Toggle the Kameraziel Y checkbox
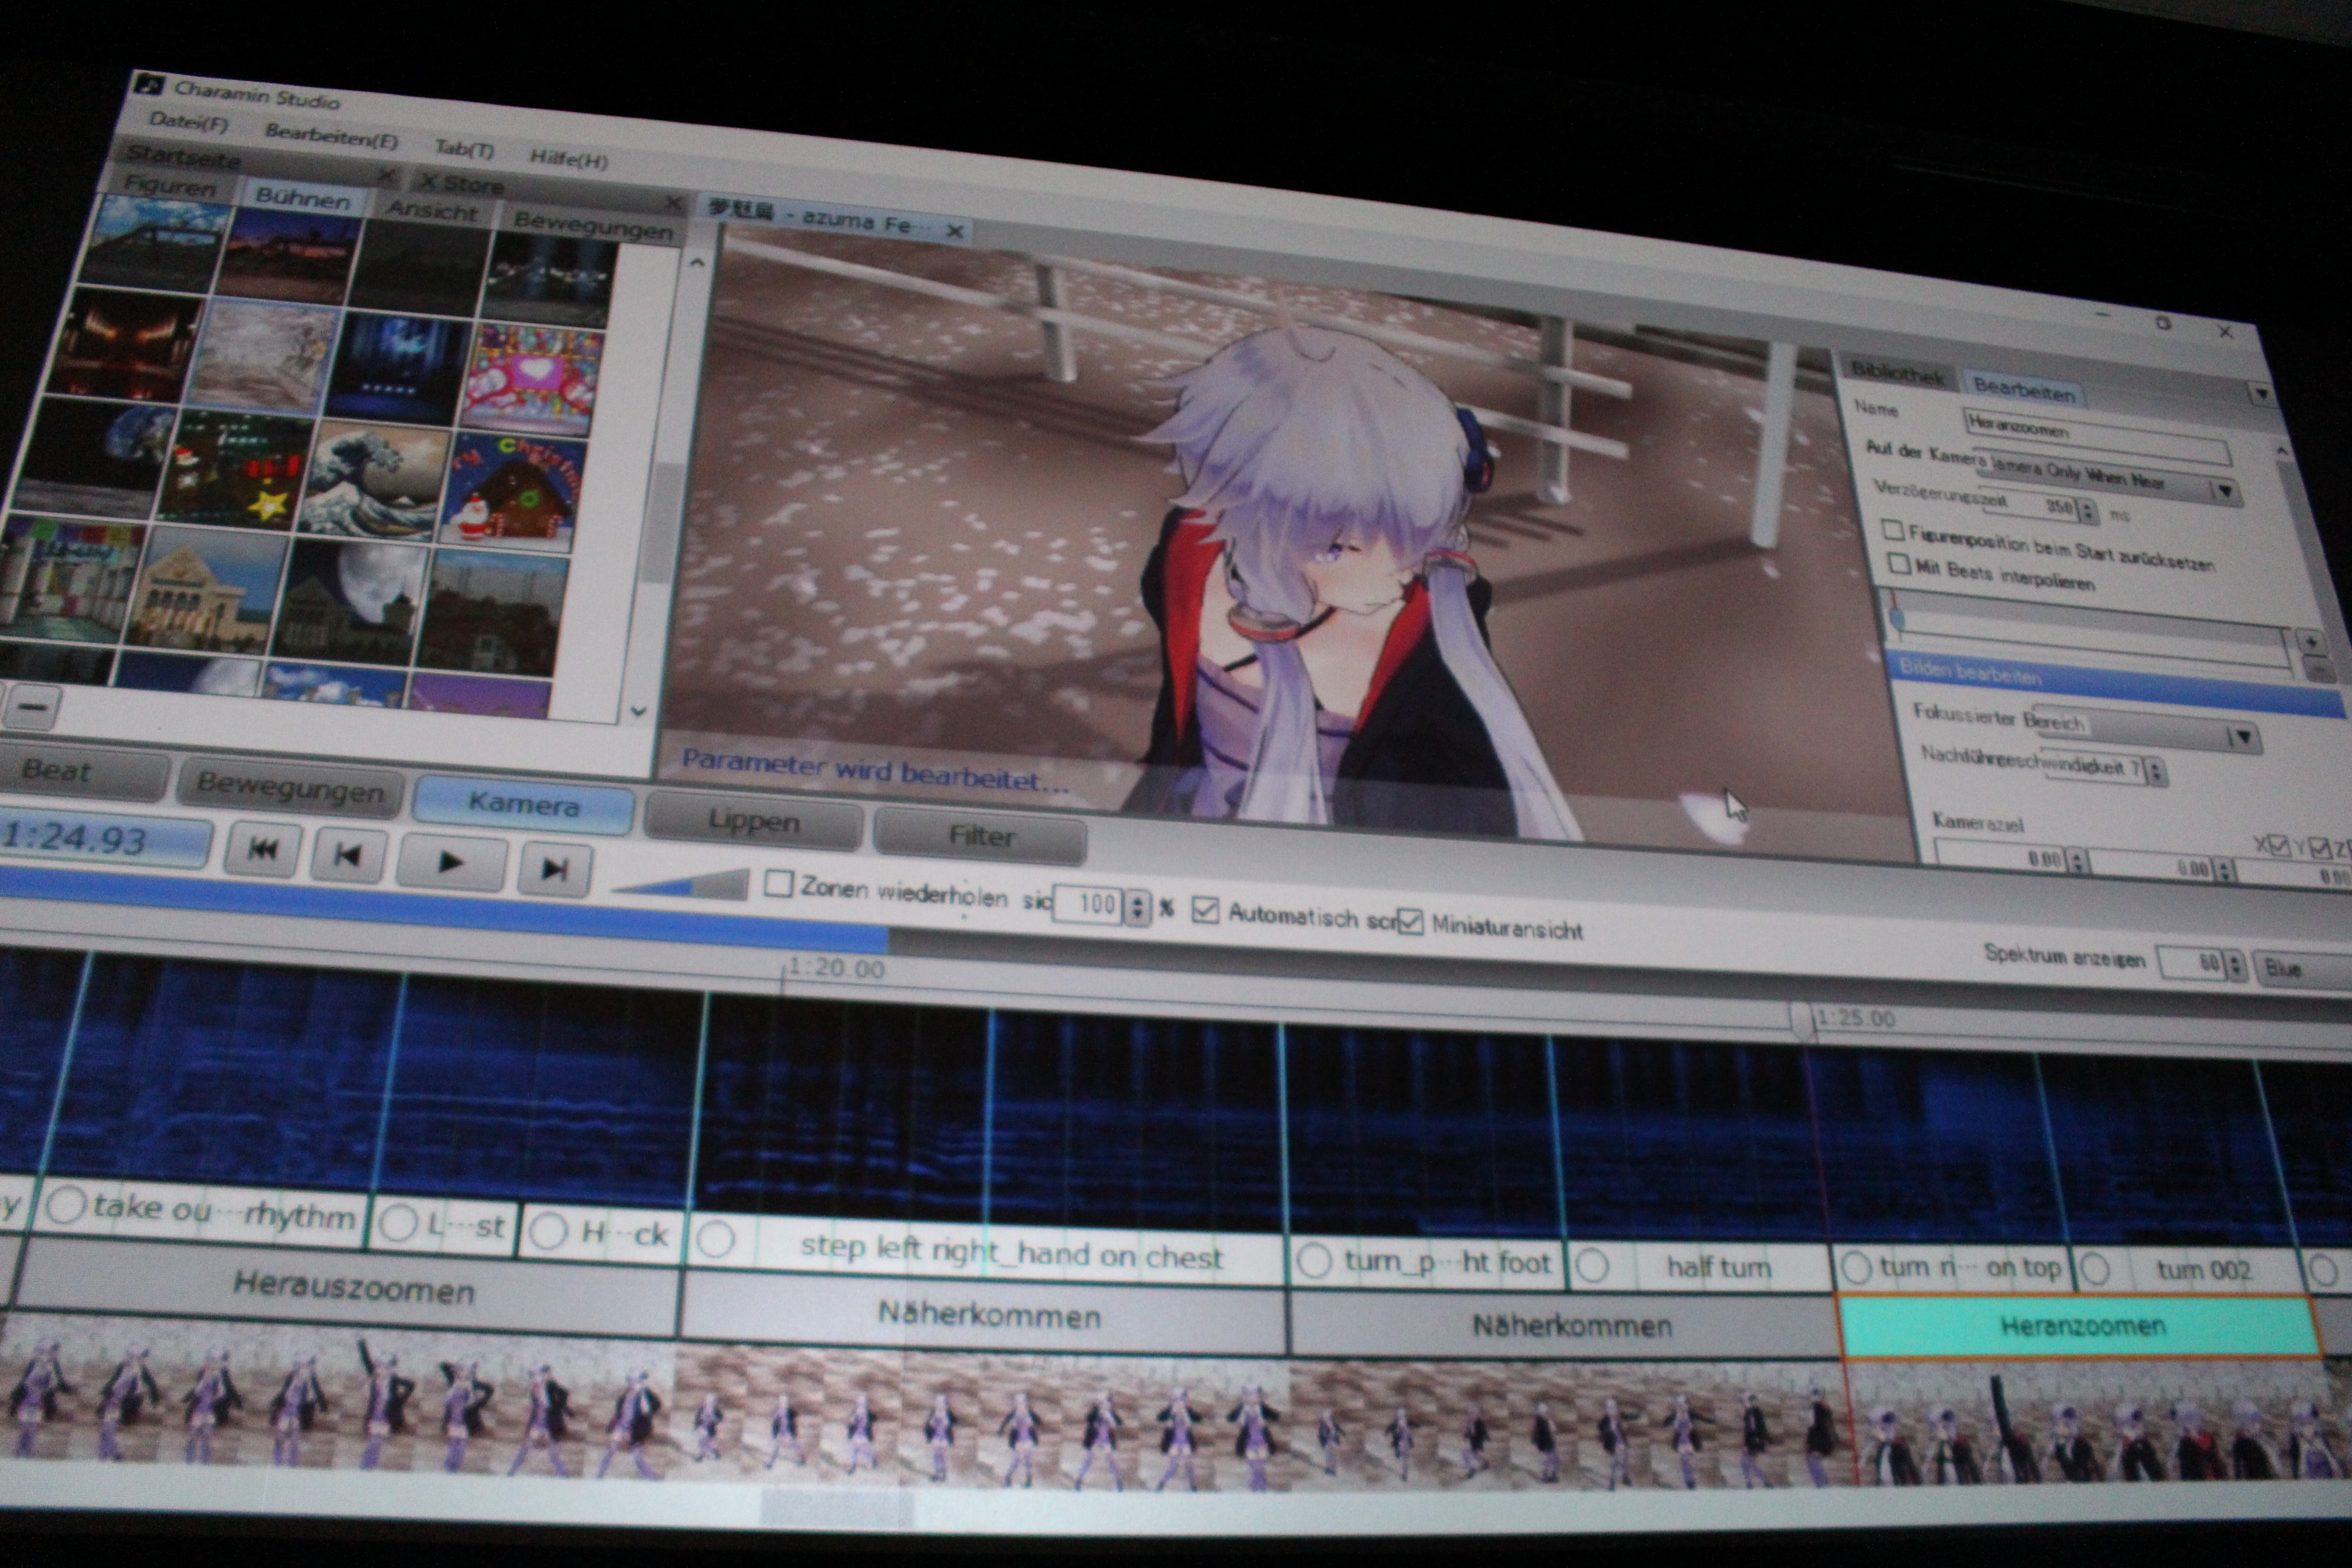Screen dimensions: 2352x1568 [2320, 849]
